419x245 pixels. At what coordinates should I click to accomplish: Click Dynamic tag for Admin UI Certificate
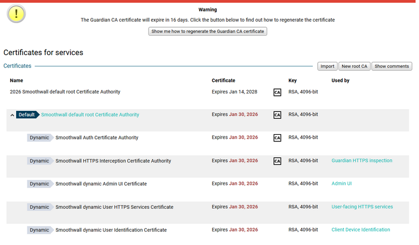pos(40,184)
